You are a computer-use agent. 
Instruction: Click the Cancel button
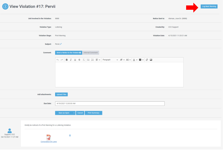click(80, 113)
